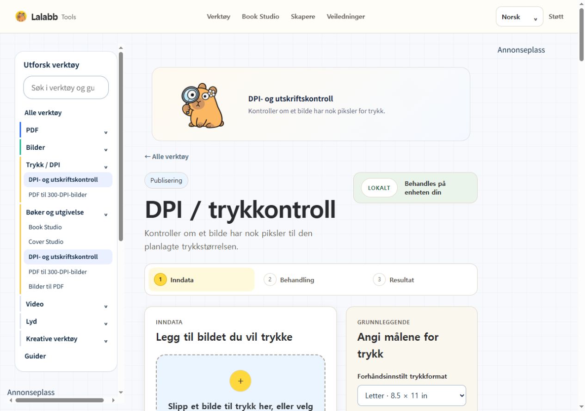The width and height of the screenshot is (585, 411).
Task: Go back via ← Alle verktøy link
Action: point(166,157)
